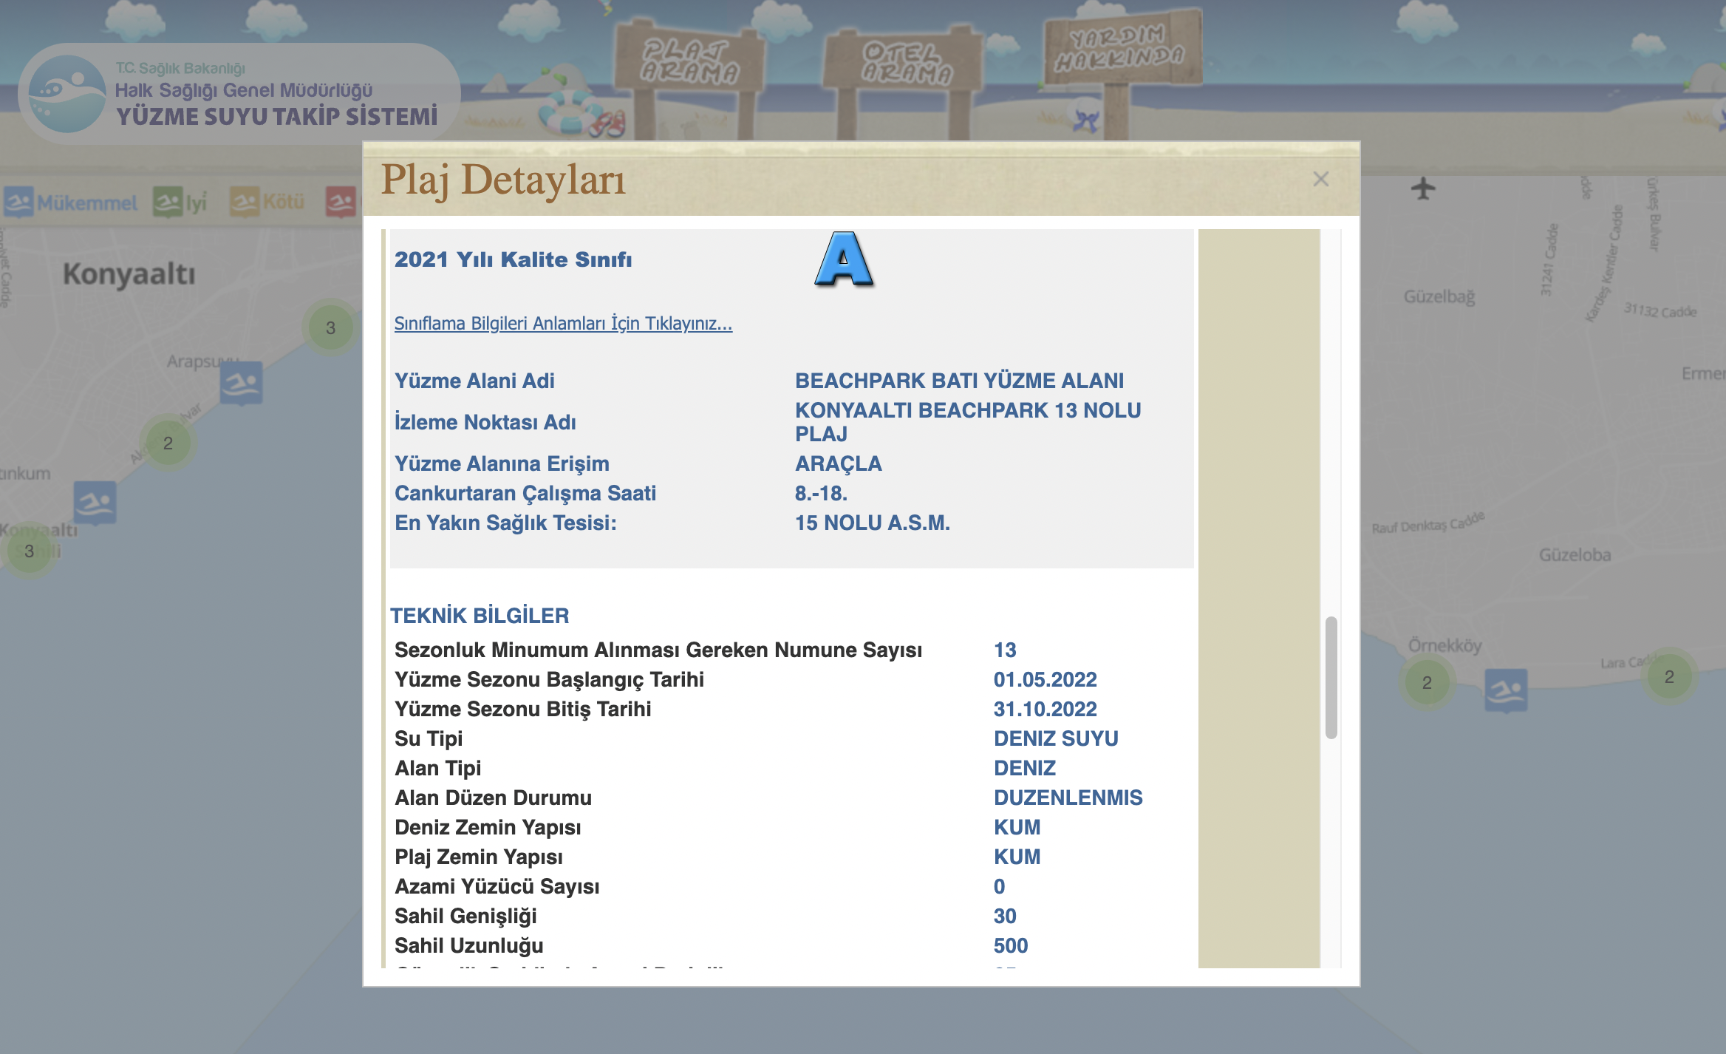This screenshot has height=1054, width=1726.
Task: Expand the cluster of 2 near Lara Caddesi
Action: [x=1669, y=676]
